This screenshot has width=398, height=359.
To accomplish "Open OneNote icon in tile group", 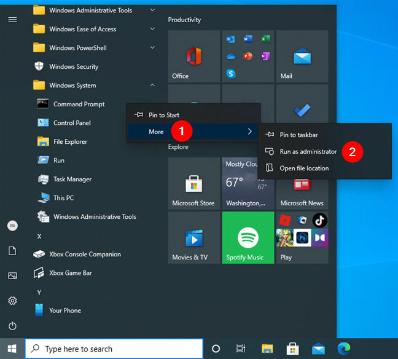I will pos(265,56).
